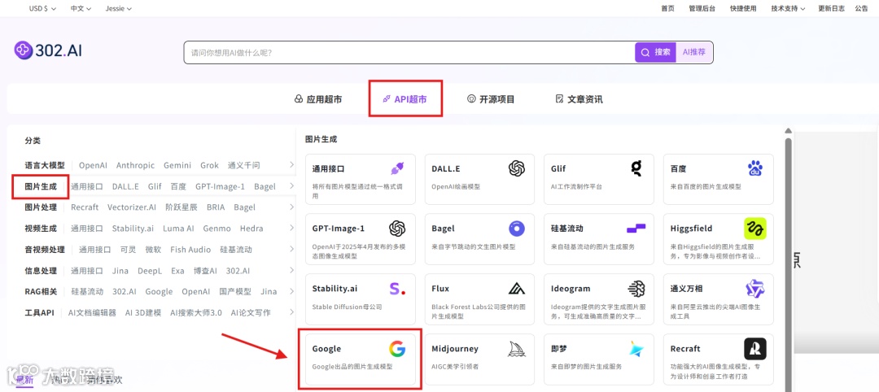Select the 视频生成 category label
This screenshot has height=392, width=879.
coord(41,229)
